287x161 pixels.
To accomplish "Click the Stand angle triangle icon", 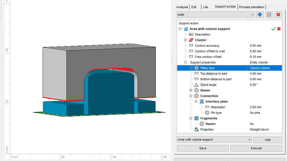I will [196, 85].
